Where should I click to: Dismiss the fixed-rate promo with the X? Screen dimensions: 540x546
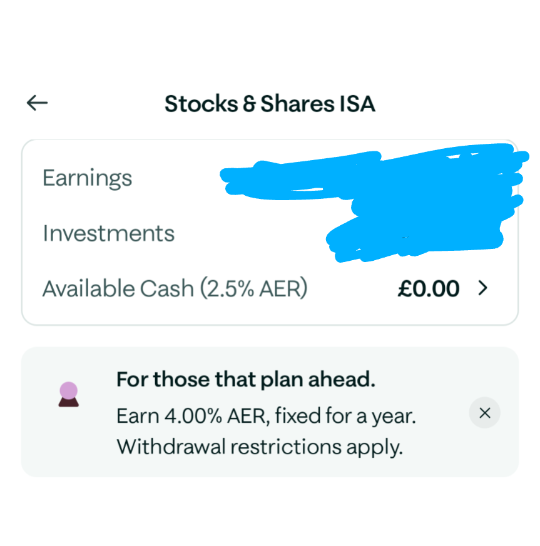click(484, 413)
